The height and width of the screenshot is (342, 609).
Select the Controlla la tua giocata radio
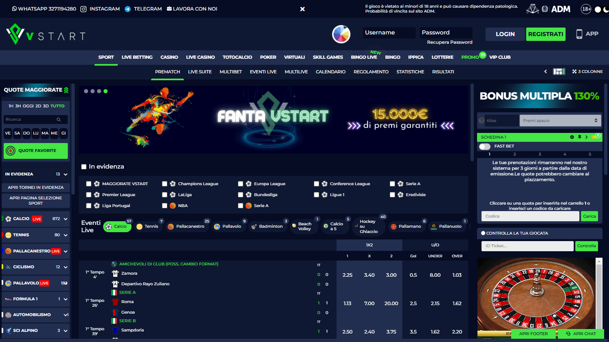pos(483,233)
